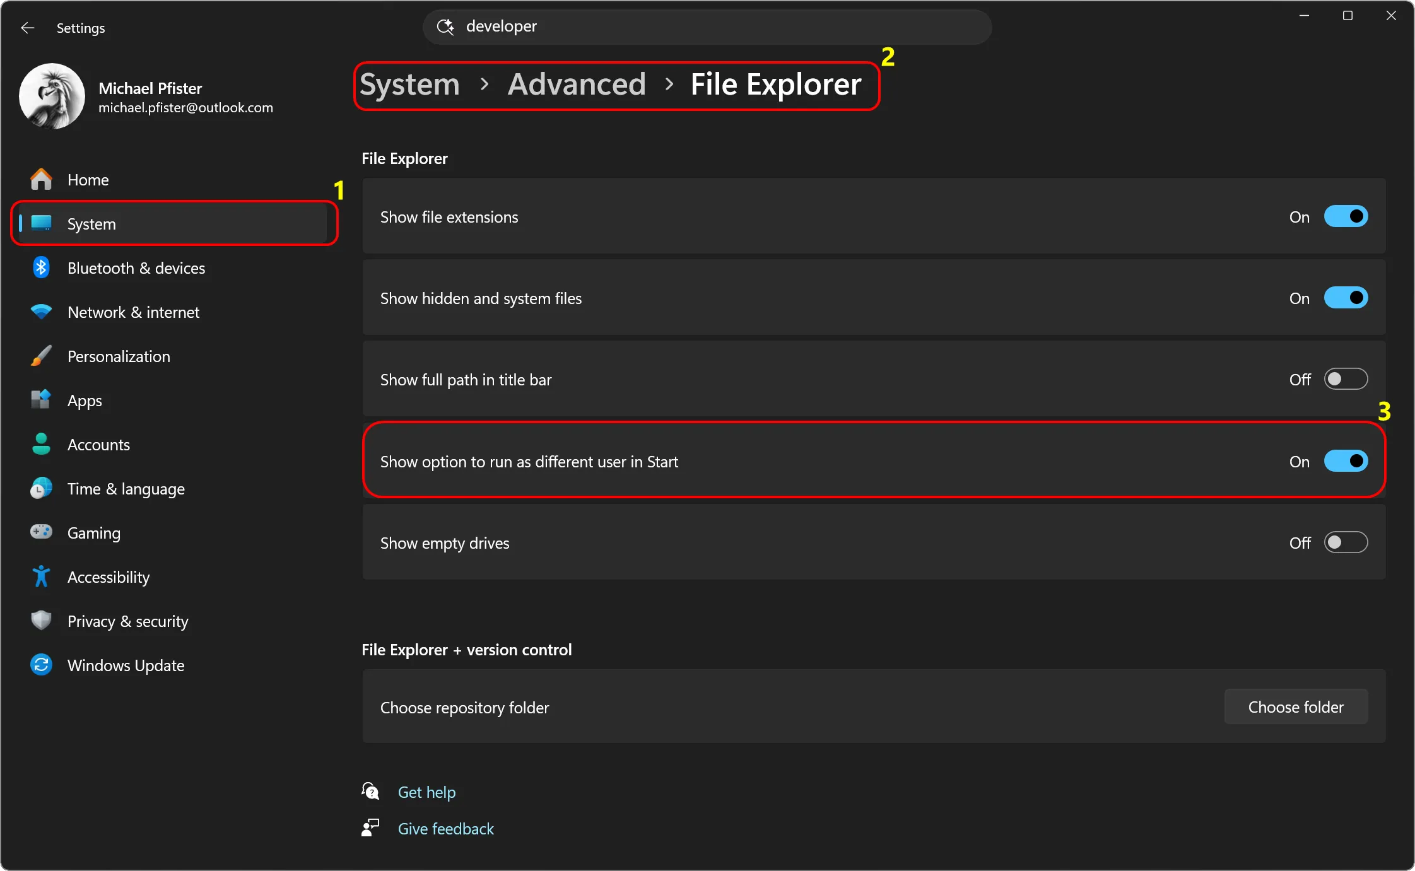1415x871 pixels.
Task: Minimize the Settings window
Action: point(1304,16)
